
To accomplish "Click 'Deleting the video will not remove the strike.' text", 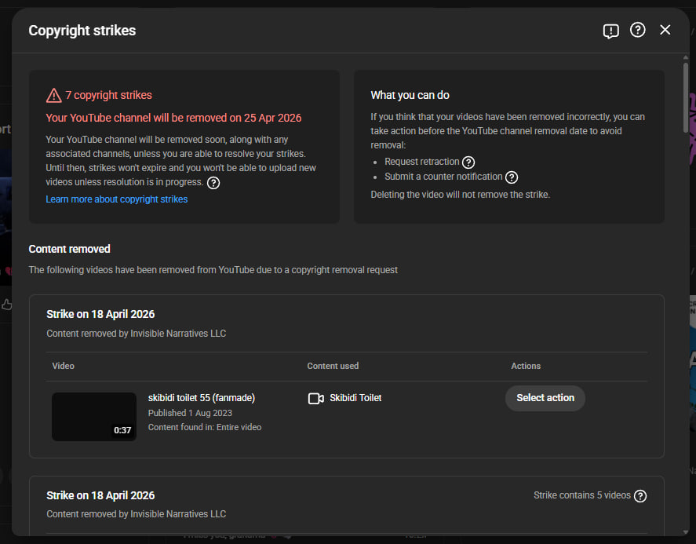I will 461,195.
